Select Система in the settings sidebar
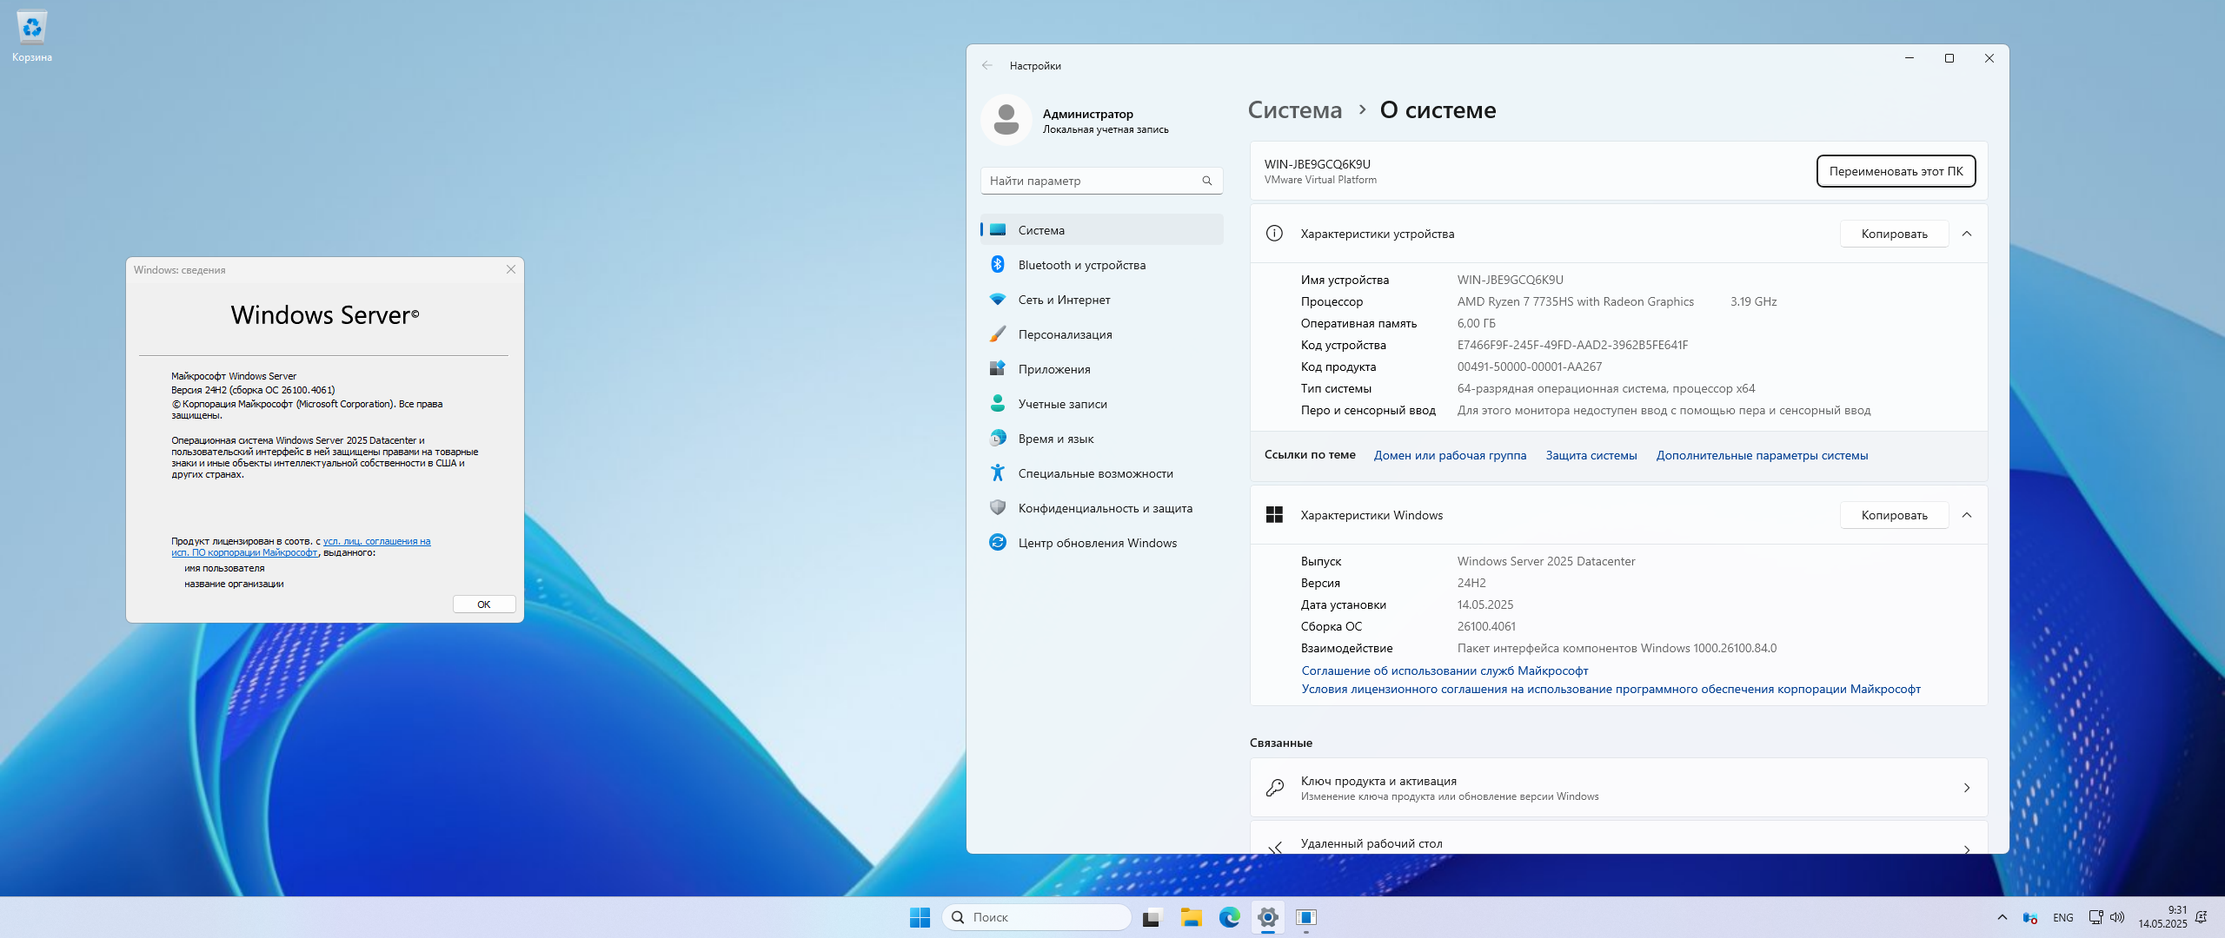The width and height of the screenshot is (2225, 938). 1102,230
